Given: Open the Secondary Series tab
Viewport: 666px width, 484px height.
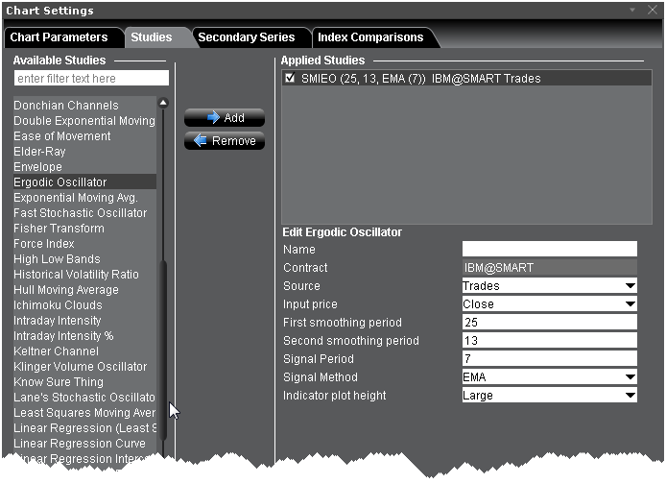Looking at the screenshot, I should (246, 37).
